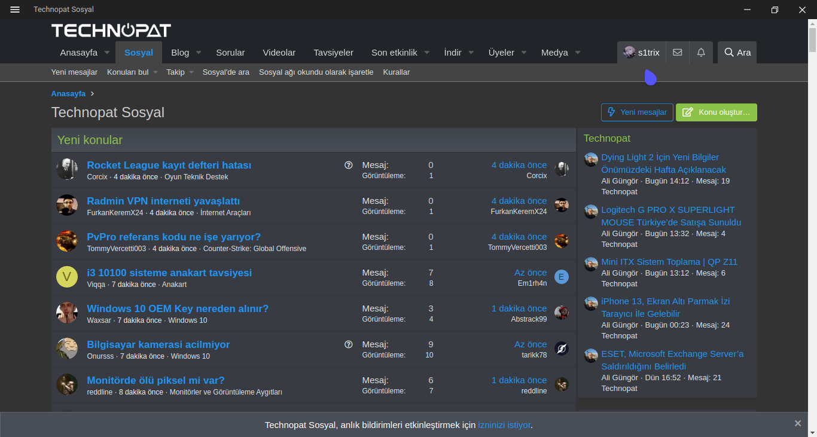Image resolution: width=817 pixels, height=437 pixels.
Task: Open the Monitörde ölü piksel mi var thread
Action: click(156, 380)
